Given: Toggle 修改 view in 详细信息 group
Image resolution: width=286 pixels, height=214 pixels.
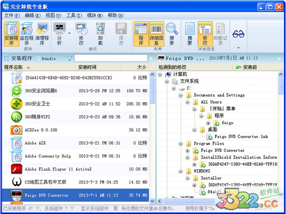Looking at the screenshot, I should pyautogui.click(x=205, y=34).
